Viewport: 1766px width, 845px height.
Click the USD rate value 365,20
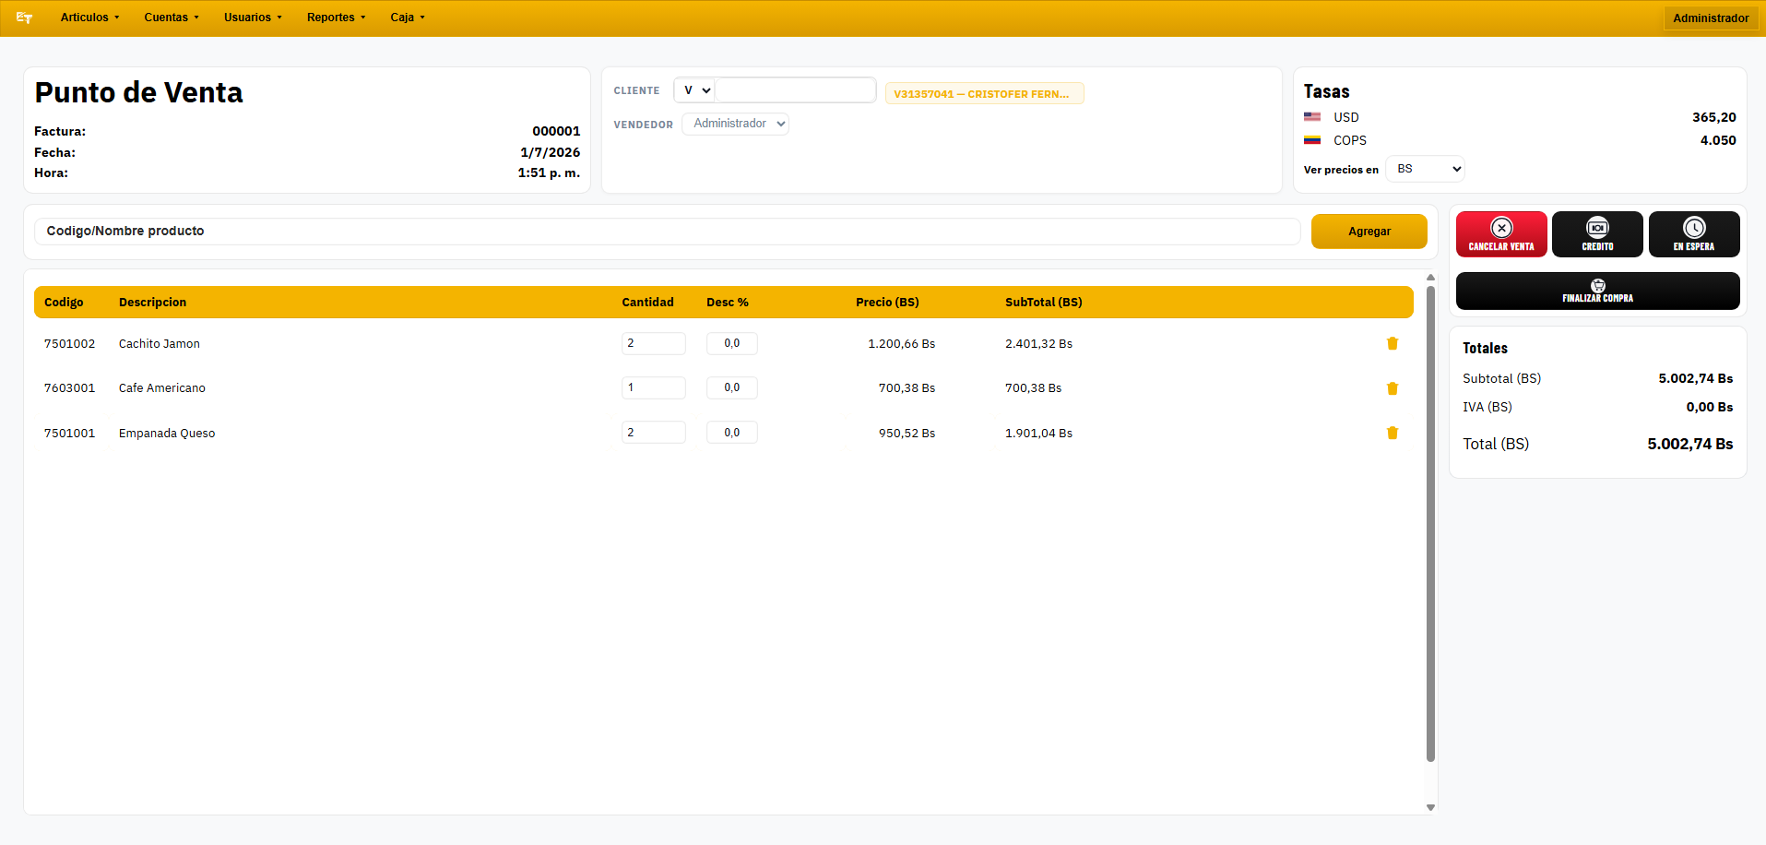click(x=1713, y=117)
